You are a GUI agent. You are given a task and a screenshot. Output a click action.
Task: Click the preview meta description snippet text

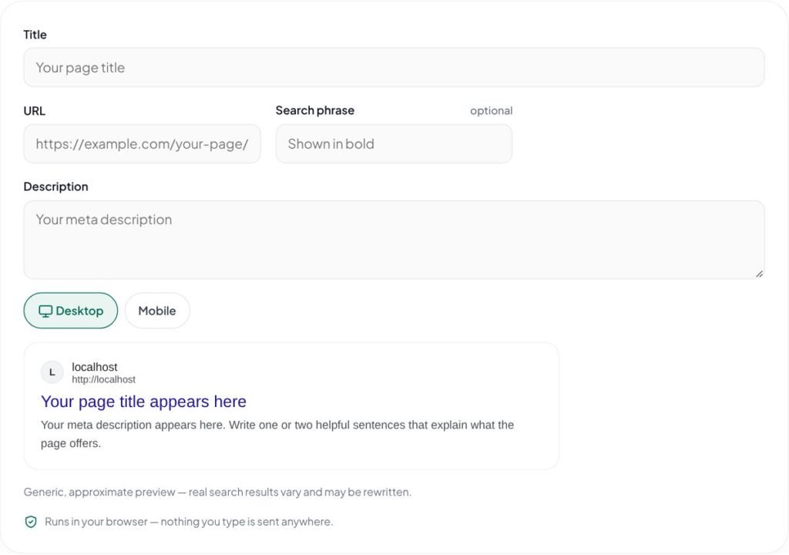[277, 434]
